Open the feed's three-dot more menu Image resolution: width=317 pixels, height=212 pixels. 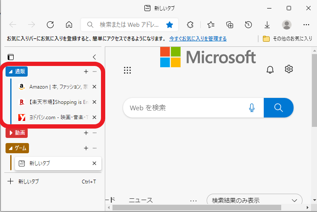point(193,201)
